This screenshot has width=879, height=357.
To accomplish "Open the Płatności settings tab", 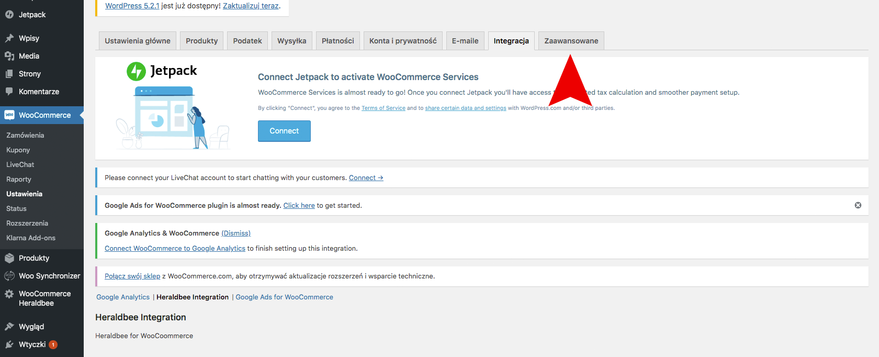I will click(x=338, y=41).
